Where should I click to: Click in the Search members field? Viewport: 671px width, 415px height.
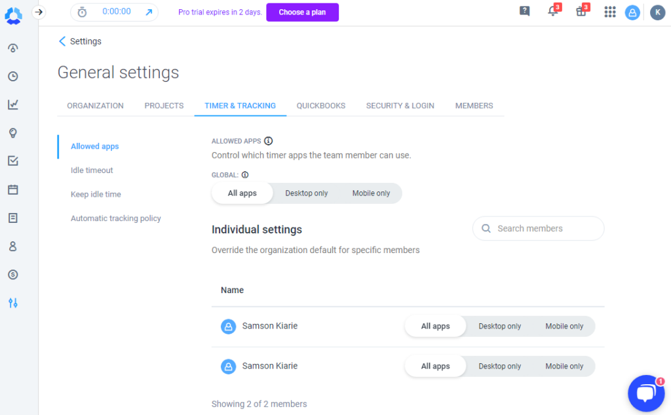pyautogui.click(x=537, y=228)
